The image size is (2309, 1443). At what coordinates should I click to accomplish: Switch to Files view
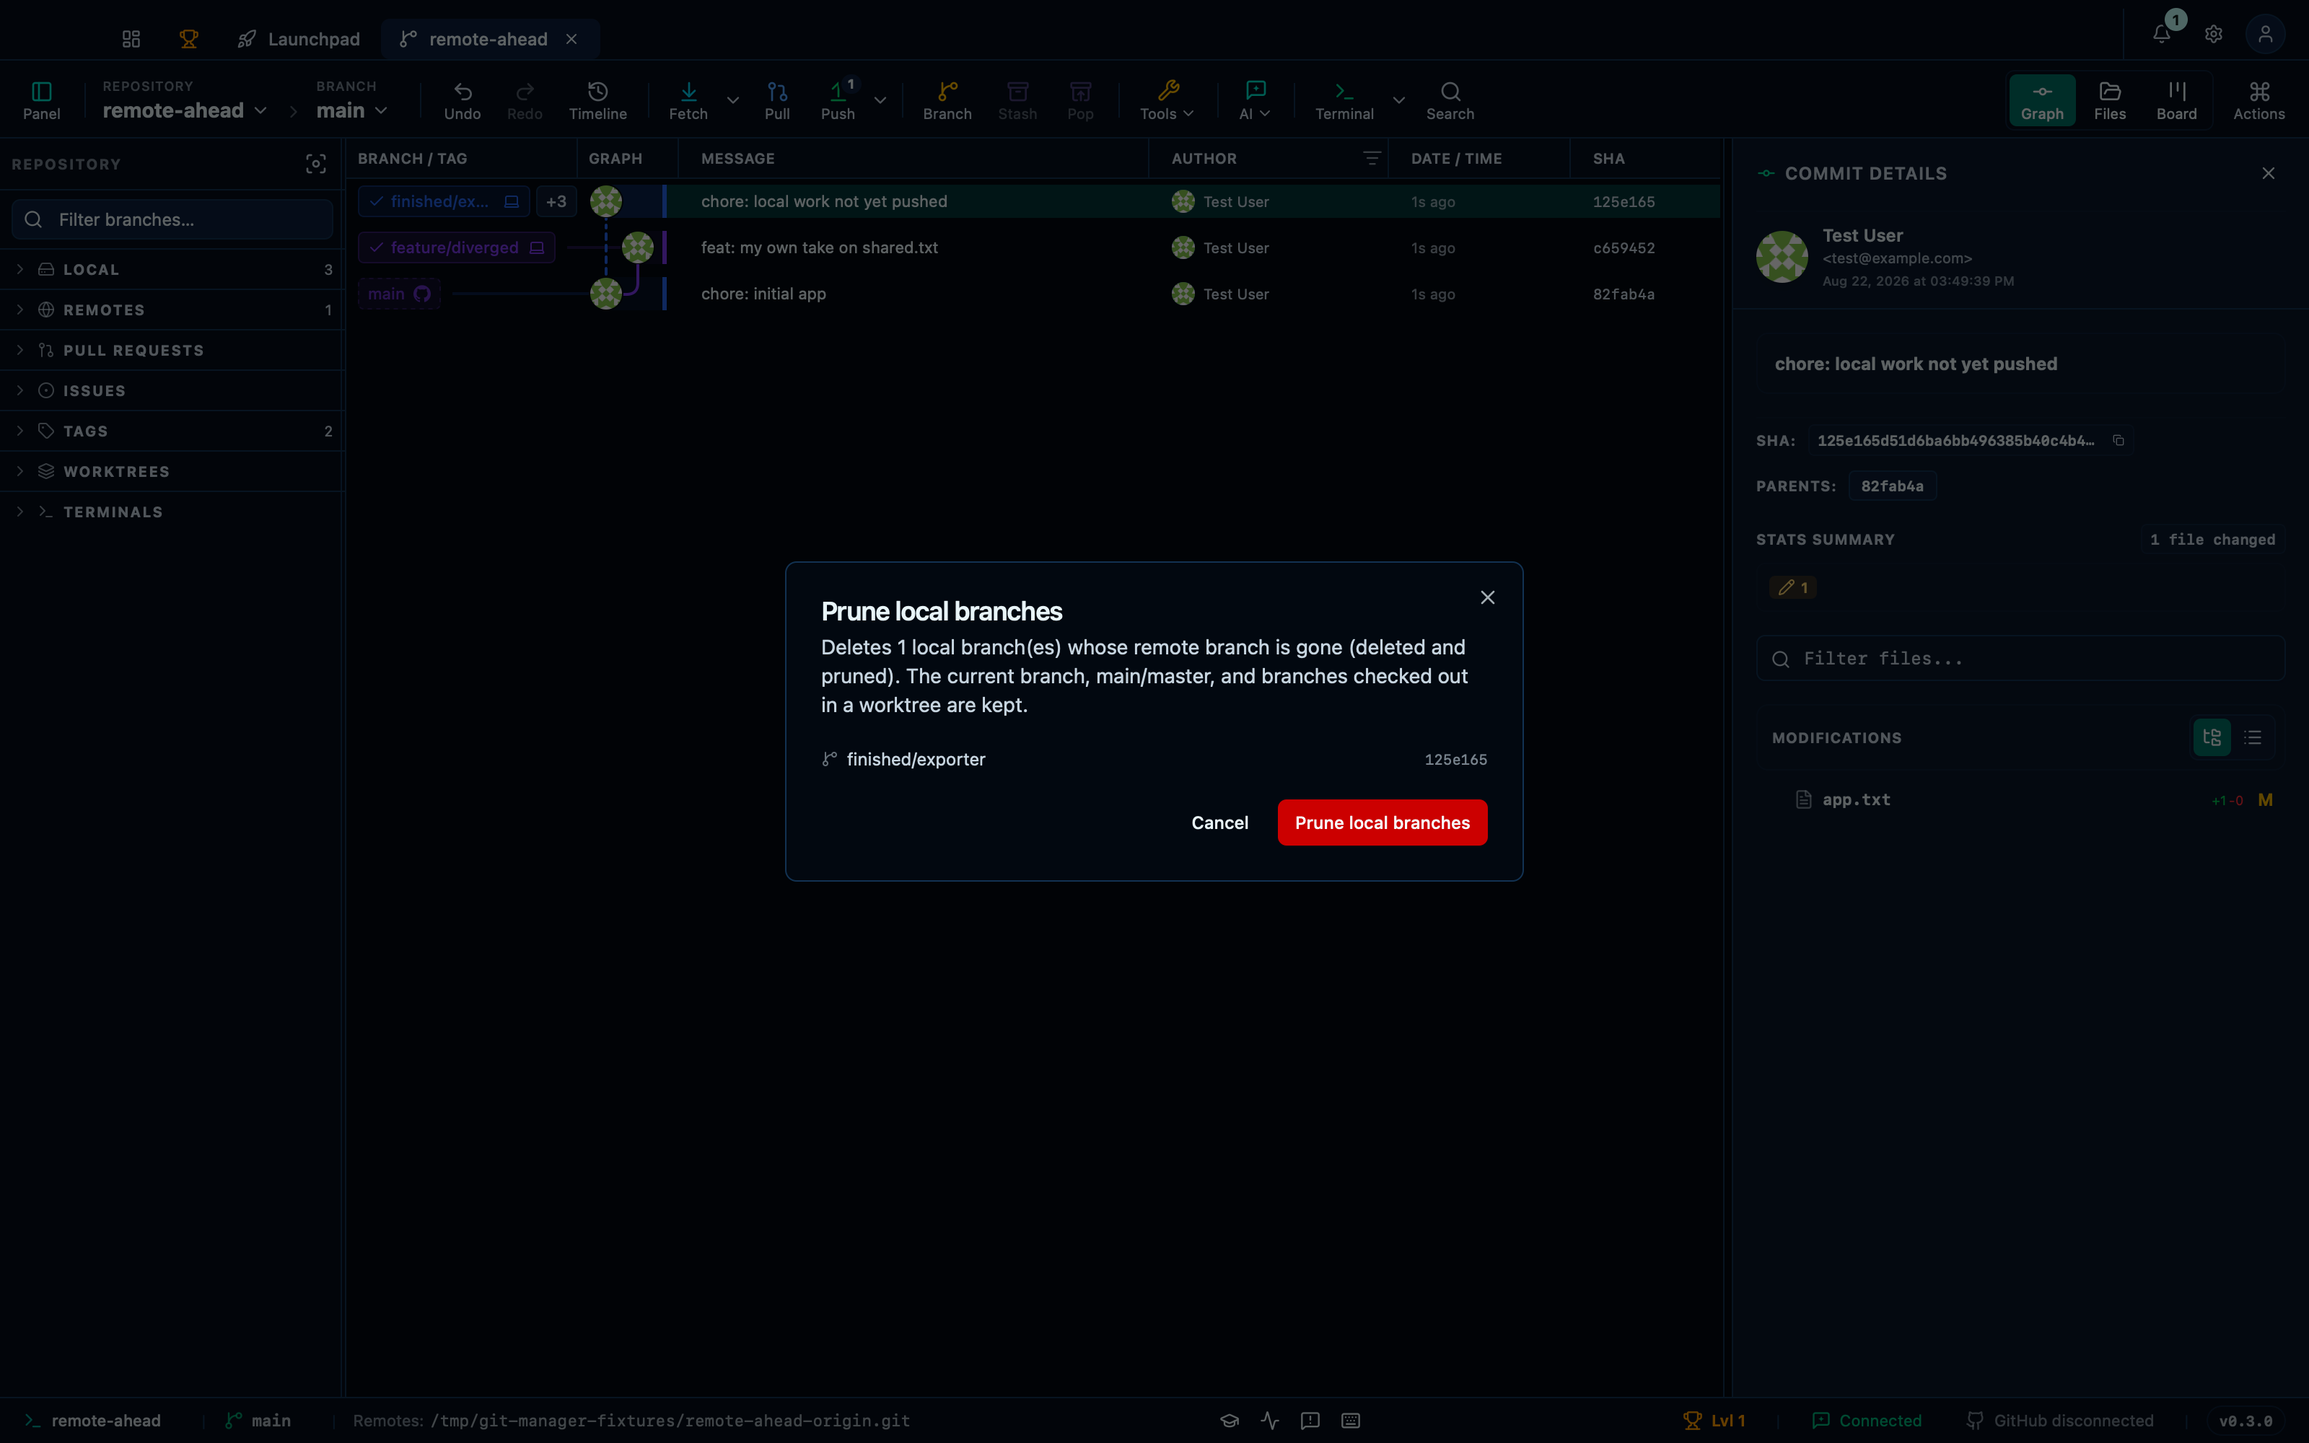point(2110,100)
